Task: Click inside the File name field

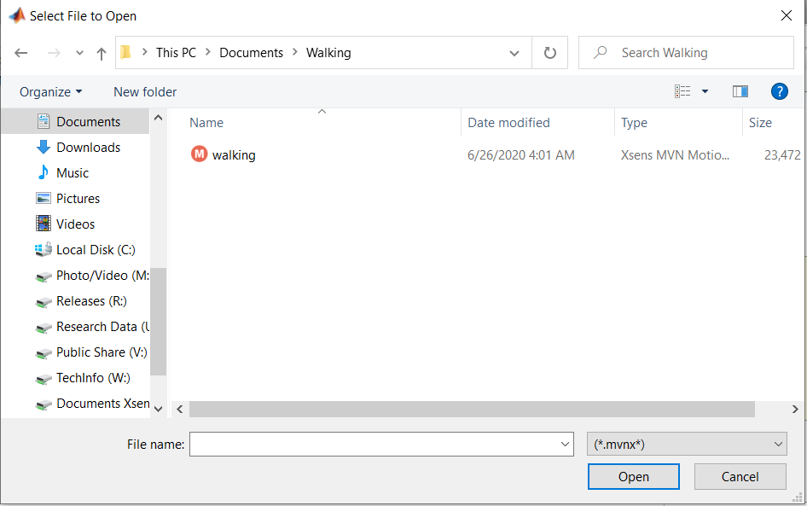Action: click(x=375, y=444)
